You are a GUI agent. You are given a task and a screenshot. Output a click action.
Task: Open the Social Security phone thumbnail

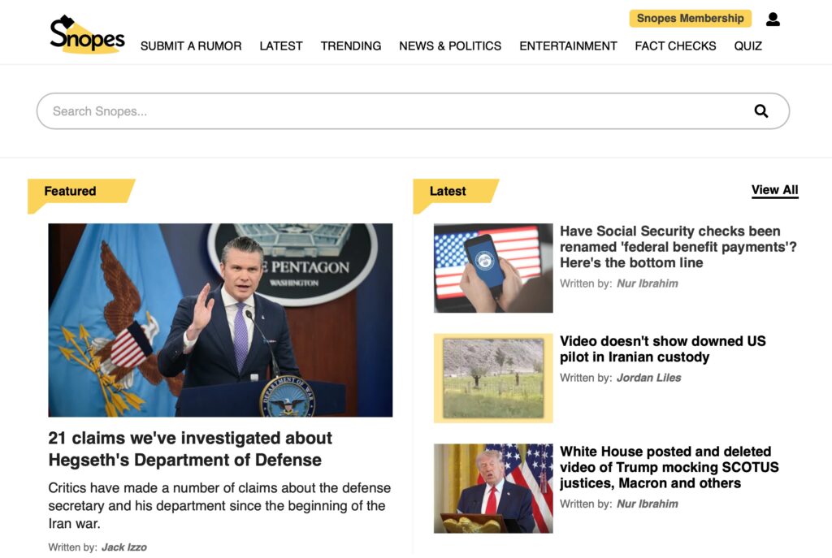(x=493, y=268)
